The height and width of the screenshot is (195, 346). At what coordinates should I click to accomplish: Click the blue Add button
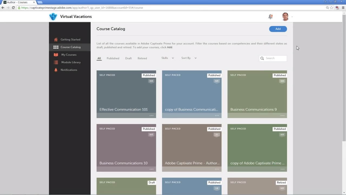click(278, 29)
